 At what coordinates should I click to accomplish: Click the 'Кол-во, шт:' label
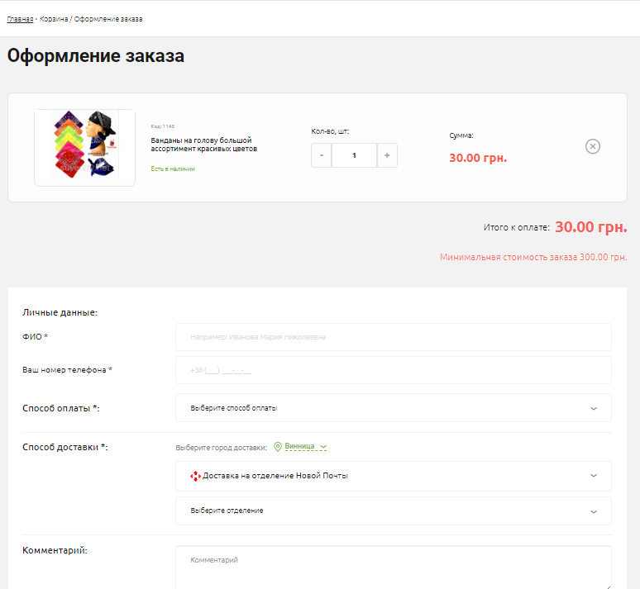330,131
